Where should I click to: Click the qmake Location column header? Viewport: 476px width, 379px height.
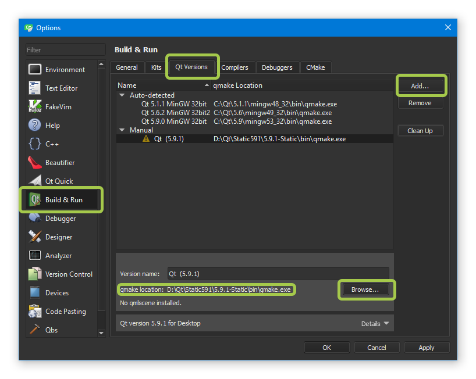click(x=302, y=85)
